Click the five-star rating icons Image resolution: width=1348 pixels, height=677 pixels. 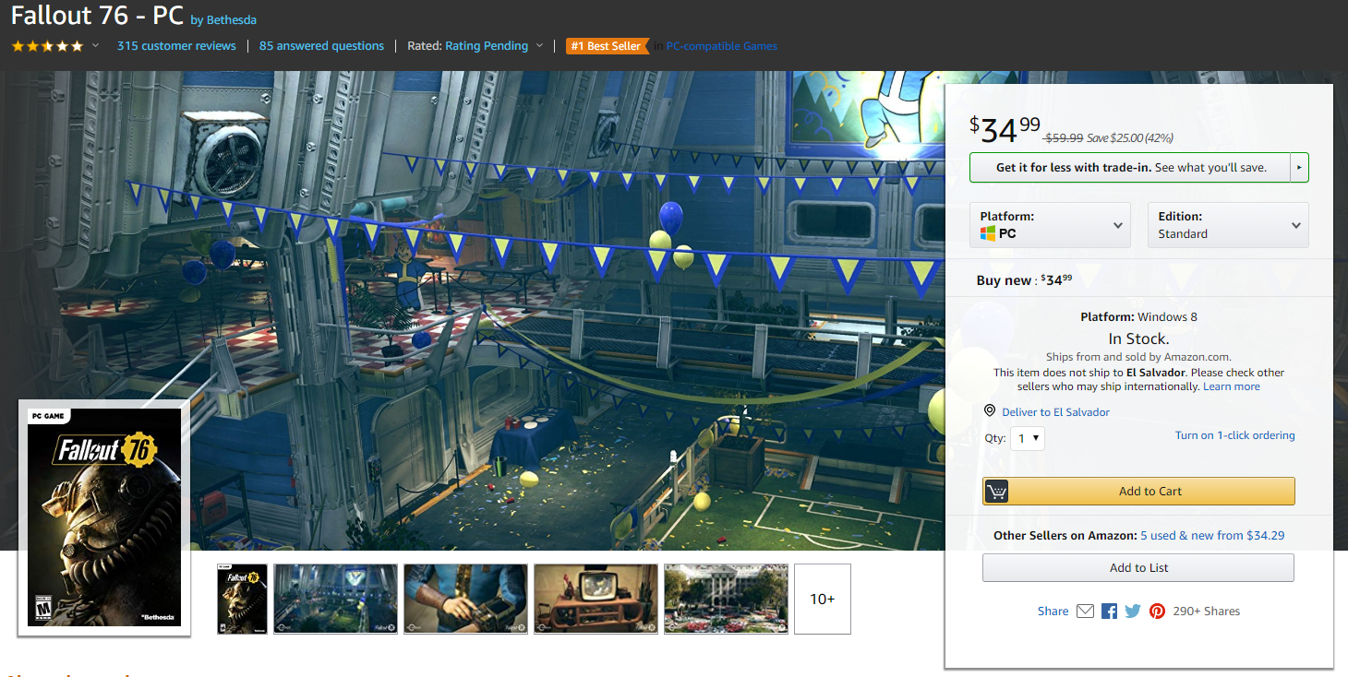pyautogui.click(x=47, y=46)
